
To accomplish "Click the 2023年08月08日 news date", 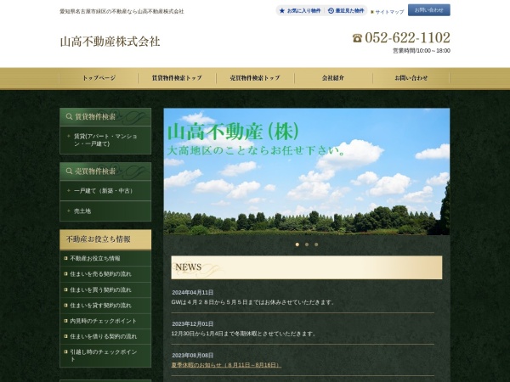I will click(193, 356).
